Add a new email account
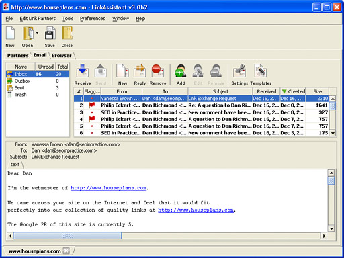The image size is (344, 258). 181,71
